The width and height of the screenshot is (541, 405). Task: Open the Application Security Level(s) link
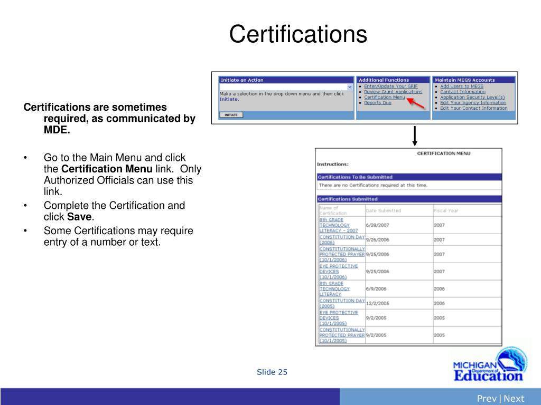[x=472, y=98]
